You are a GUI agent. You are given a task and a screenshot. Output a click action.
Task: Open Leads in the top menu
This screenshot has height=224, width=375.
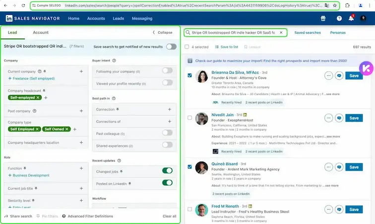[119, 18]
